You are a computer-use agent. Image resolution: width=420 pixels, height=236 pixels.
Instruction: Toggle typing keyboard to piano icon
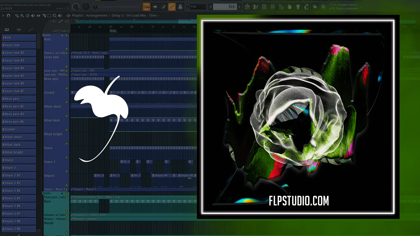(x=146, y=7)
